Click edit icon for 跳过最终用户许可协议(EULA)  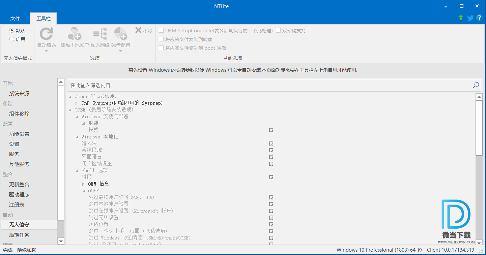pyautogui.click(x=271, y=197)
